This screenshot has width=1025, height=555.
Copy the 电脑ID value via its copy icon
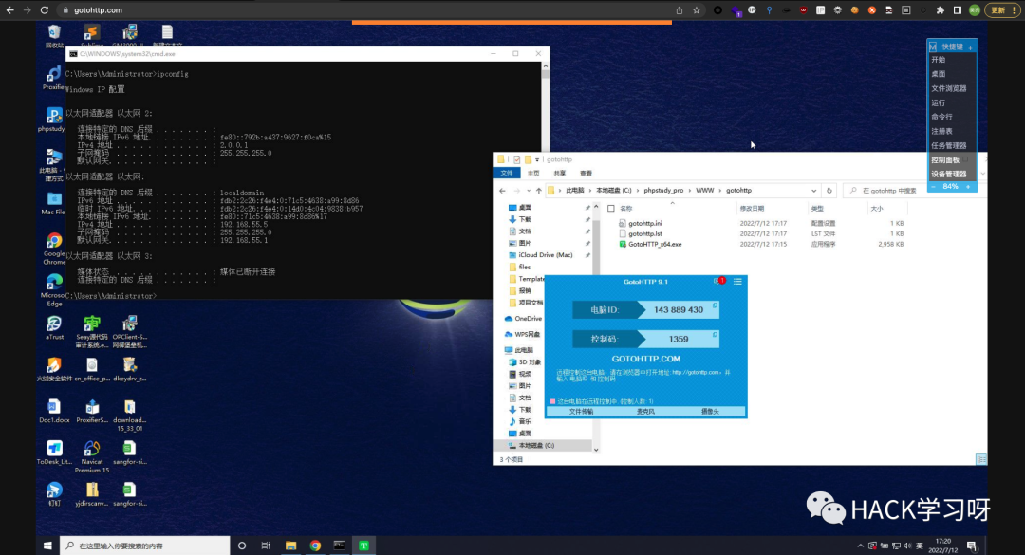tap(716, 305)
